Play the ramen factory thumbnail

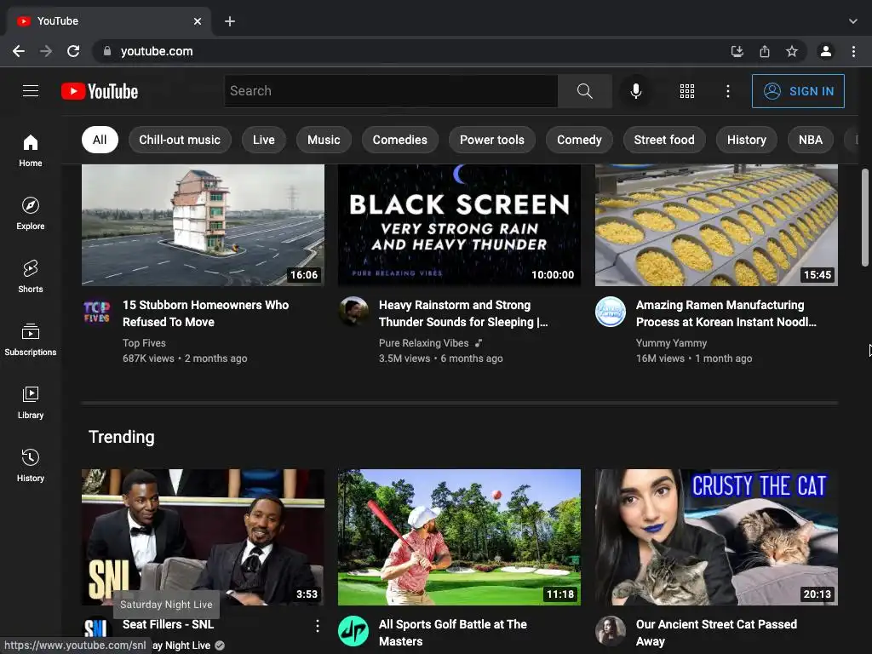tap(716, 225)
